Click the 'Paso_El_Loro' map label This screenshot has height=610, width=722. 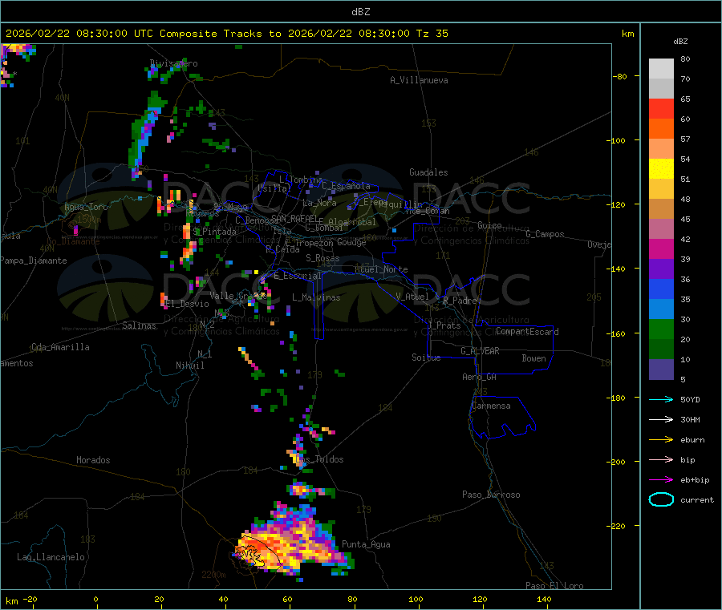click(555, 585)
